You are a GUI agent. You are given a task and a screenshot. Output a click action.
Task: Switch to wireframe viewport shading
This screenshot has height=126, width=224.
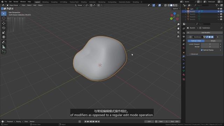169,5
